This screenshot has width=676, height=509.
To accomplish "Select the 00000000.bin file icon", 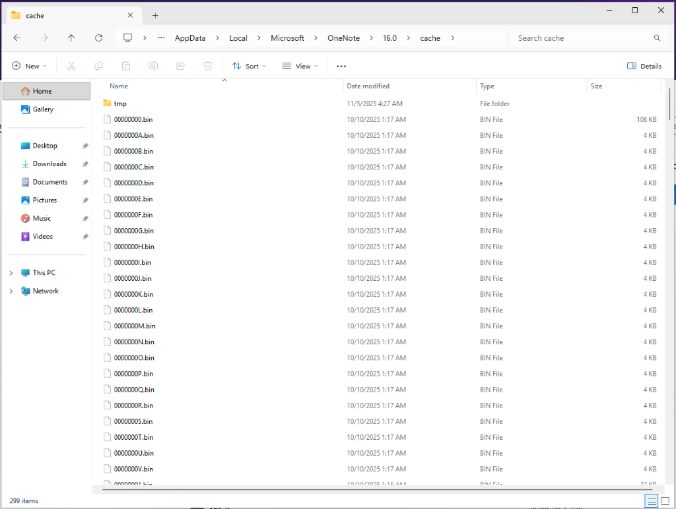I will tap(107, 119).
